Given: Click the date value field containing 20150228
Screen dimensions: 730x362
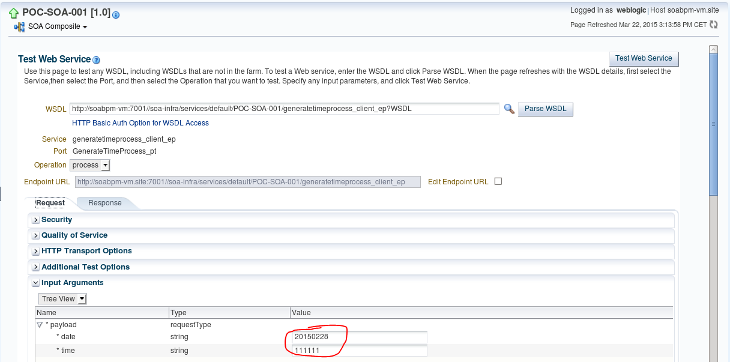Looking at the screenshot, I should pos(360,337).
